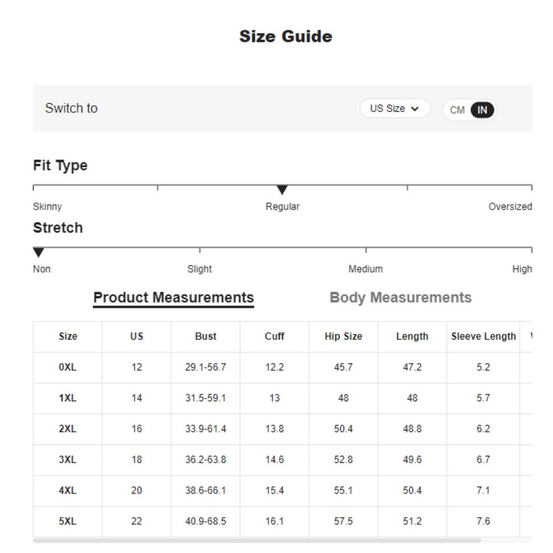Click the Skinny label on Fit Type scale
Viewport: 553px width, 553px height.
(47, 207)
